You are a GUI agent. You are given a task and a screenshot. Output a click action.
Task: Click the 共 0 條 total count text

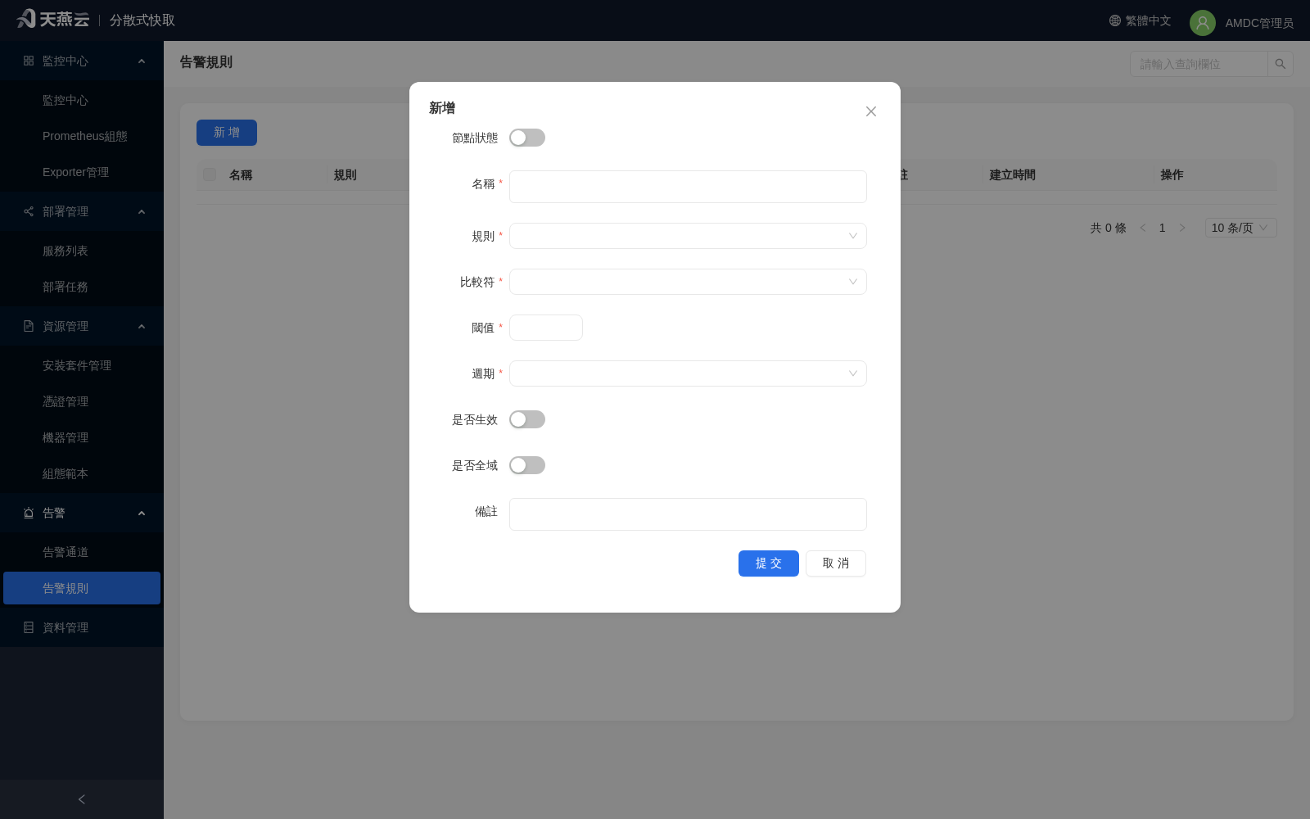point(1108,228)
